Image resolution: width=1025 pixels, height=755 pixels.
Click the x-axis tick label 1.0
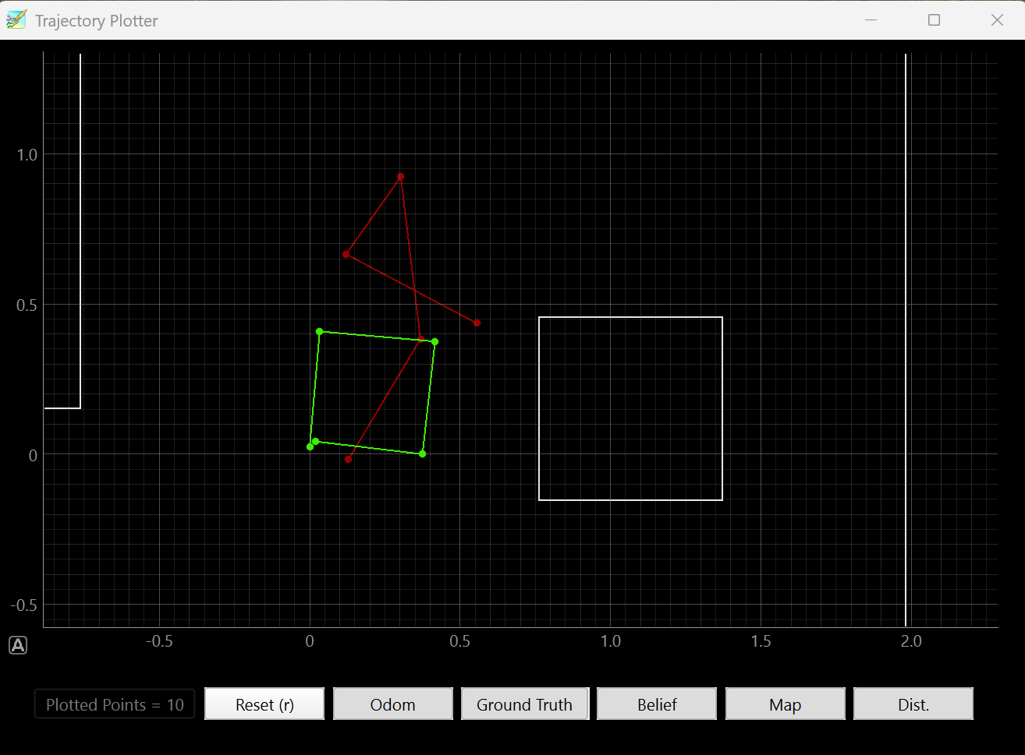[x=611, y=641]
